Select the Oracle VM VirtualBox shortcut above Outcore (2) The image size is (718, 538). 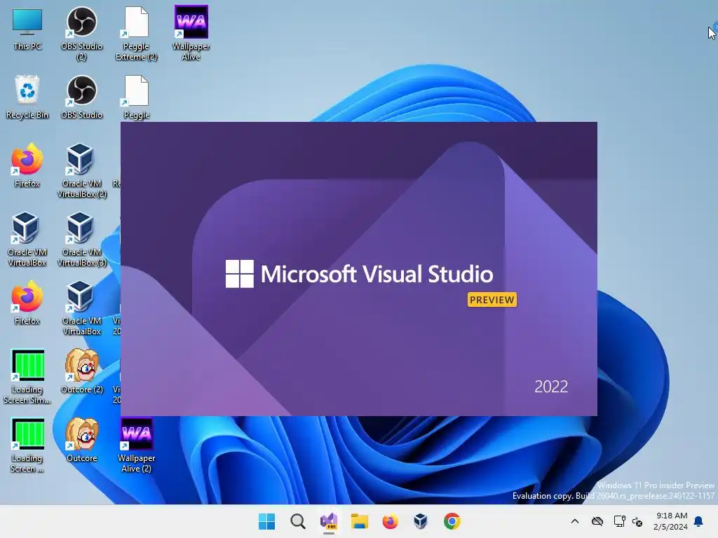81,308
